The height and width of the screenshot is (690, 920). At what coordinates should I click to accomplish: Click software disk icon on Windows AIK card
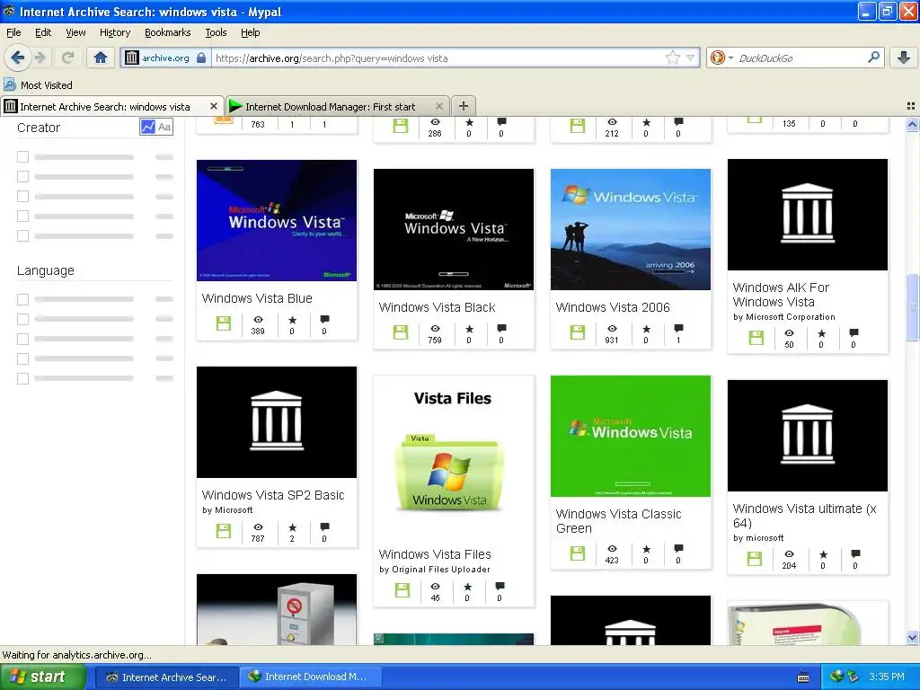coord(756,338)
